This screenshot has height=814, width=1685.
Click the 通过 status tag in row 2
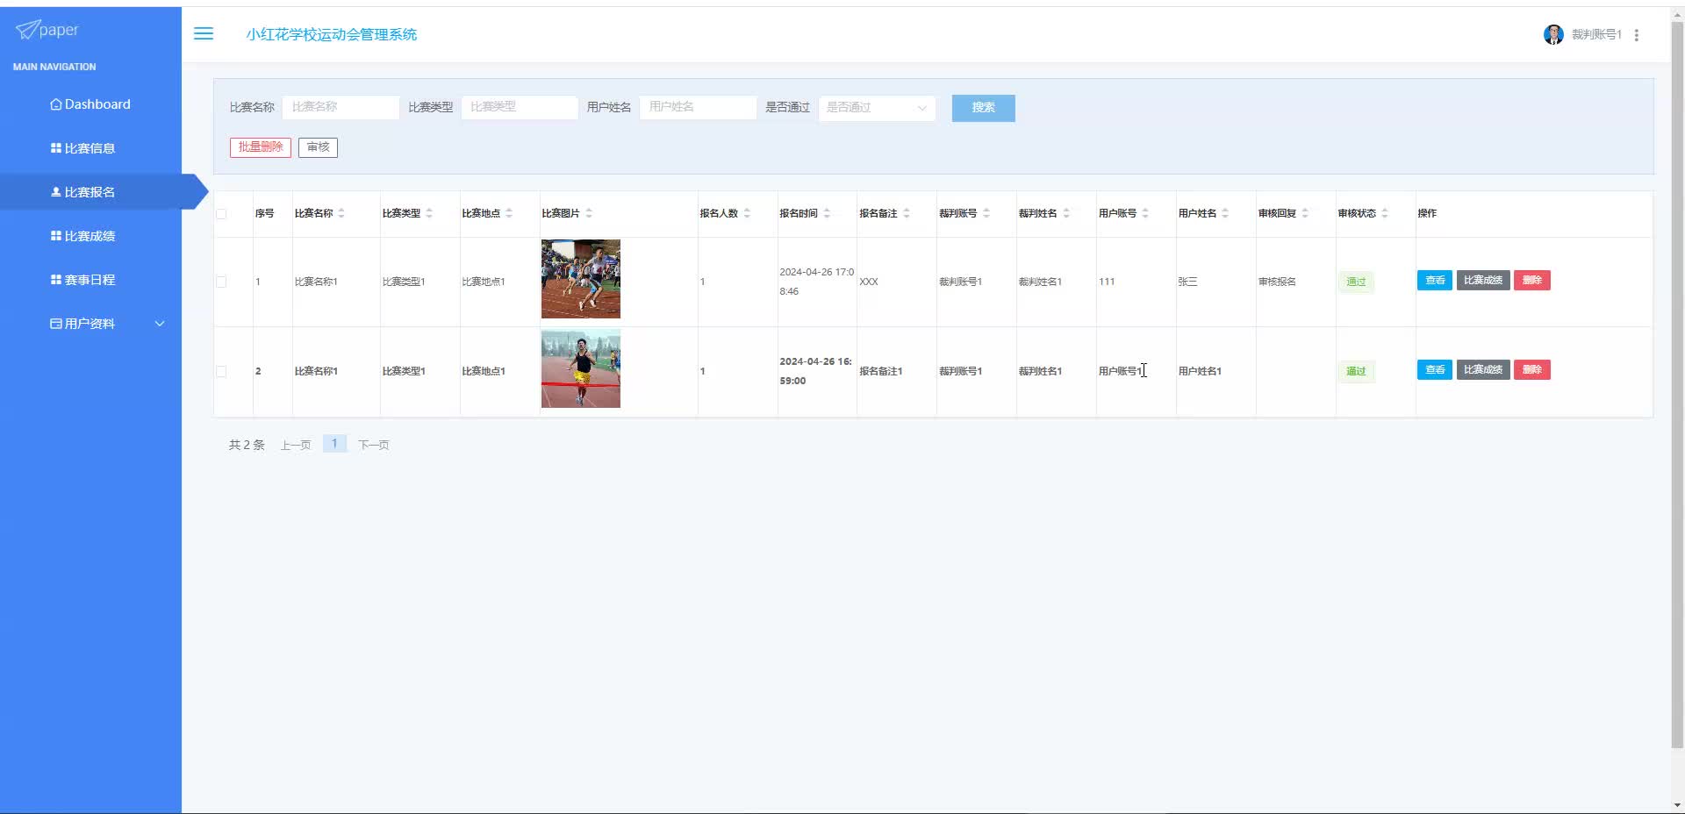pos(1356,372)
